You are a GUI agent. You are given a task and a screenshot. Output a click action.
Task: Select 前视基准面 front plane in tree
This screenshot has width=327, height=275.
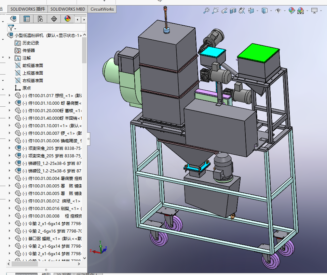click(32, 65)
